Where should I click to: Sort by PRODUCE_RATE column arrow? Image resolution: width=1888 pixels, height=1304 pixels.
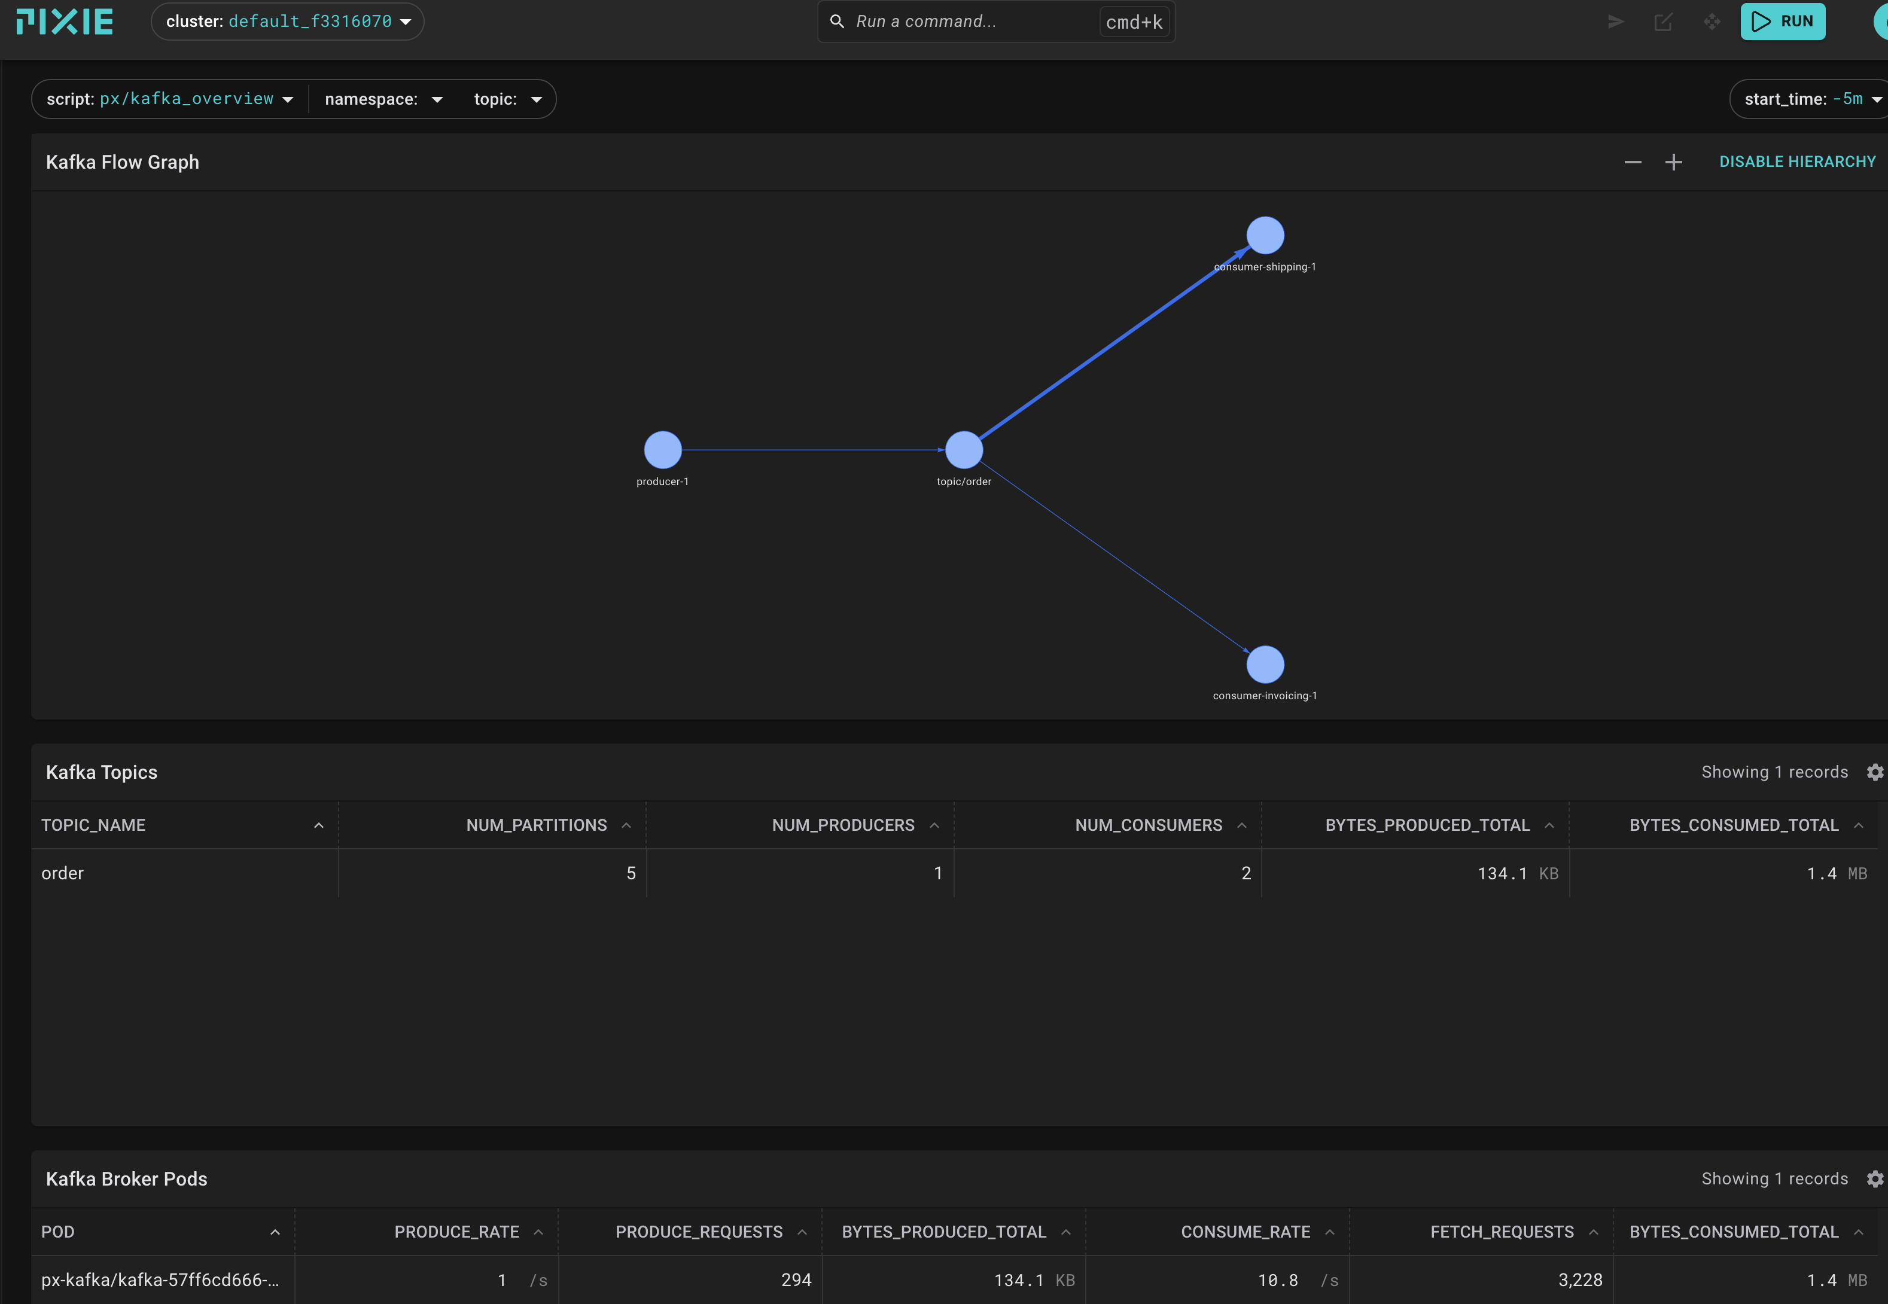(x=538, y=1232)
